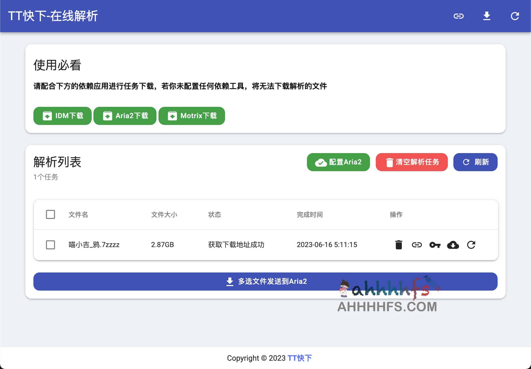Click the 文件名 column header
Screen dimensions: 531x369
tap(78, 214)
